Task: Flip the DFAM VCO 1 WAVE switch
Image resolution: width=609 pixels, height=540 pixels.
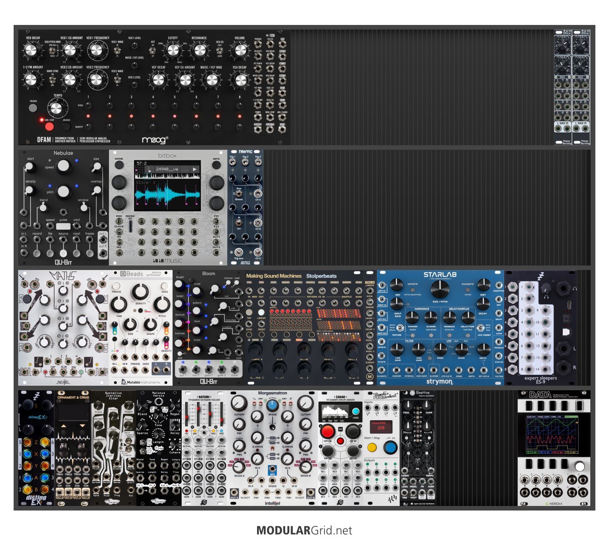Action: (x=117, y=50)
